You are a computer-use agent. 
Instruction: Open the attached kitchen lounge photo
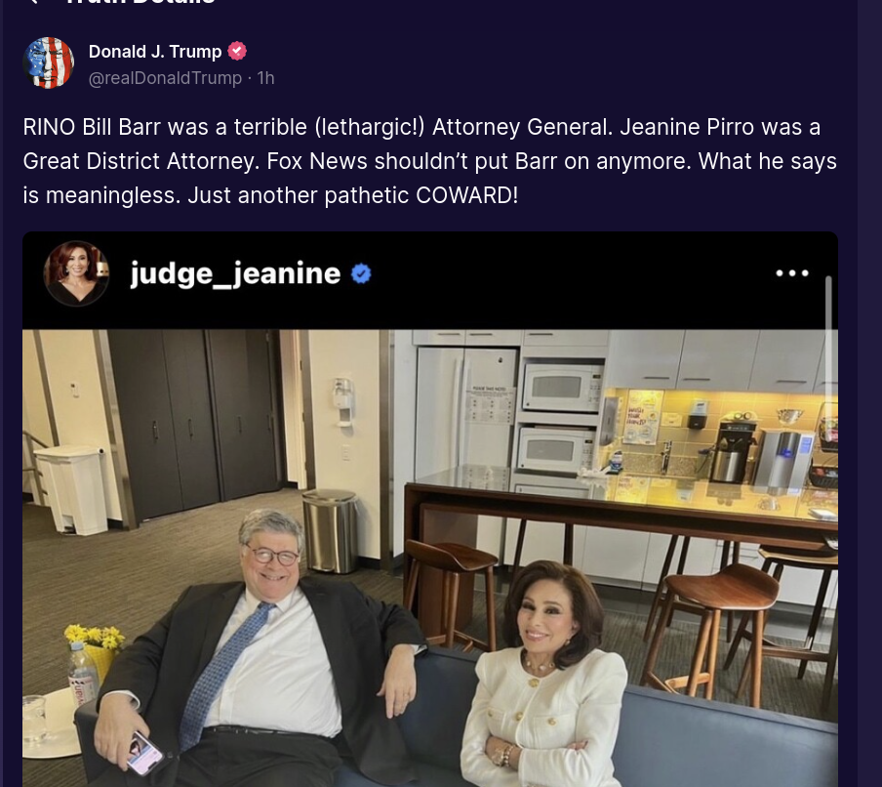point(430,558)
